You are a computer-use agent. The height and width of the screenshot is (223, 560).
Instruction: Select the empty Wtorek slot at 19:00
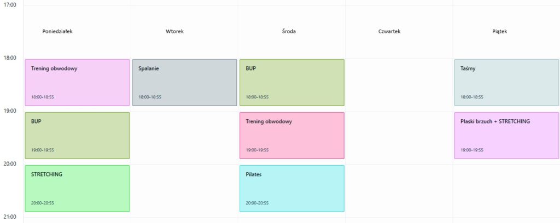coord(184,136)
